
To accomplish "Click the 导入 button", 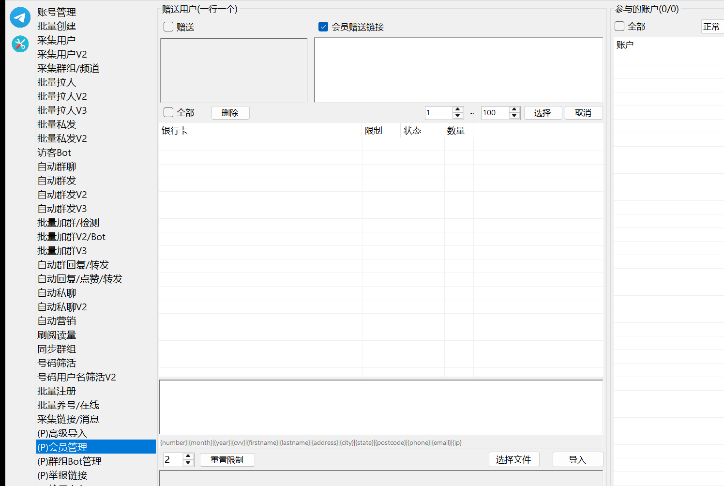I will (x=578, y=459).
